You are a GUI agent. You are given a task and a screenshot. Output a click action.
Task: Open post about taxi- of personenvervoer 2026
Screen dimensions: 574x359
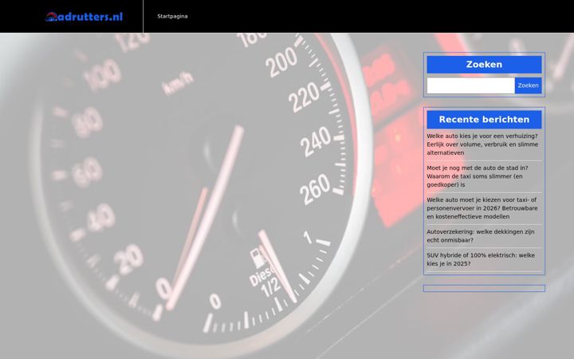[482, 208]
